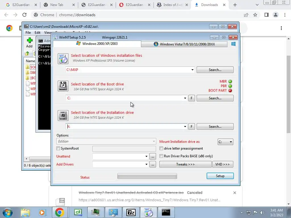This screenshot has width=291, height=218.
Task: Click the 7-Zip horizontal scrollbar left arrow
Action: tap(26, 159)
